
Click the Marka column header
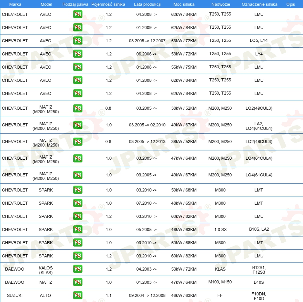[x=15, y=4]
